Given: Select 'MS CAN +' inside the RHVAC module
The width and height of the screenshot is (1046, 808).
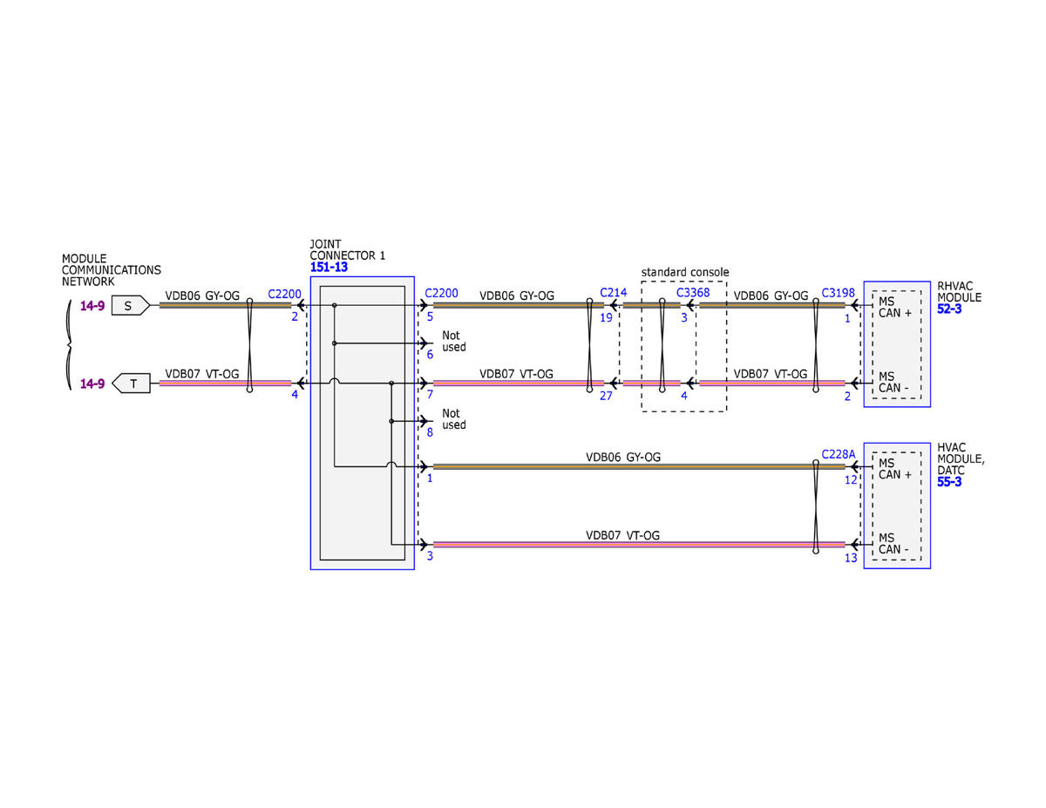Looking at the screenshot, I should [895, 307].
